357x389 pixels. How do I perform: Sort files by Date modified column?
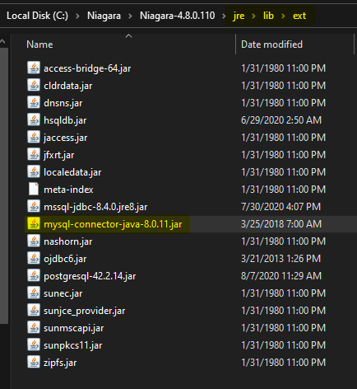tap(271, 45)
